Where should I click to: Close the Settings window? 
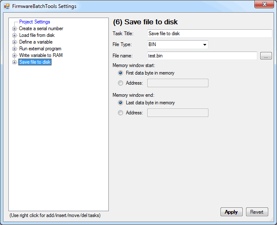[x=264, y=5]
